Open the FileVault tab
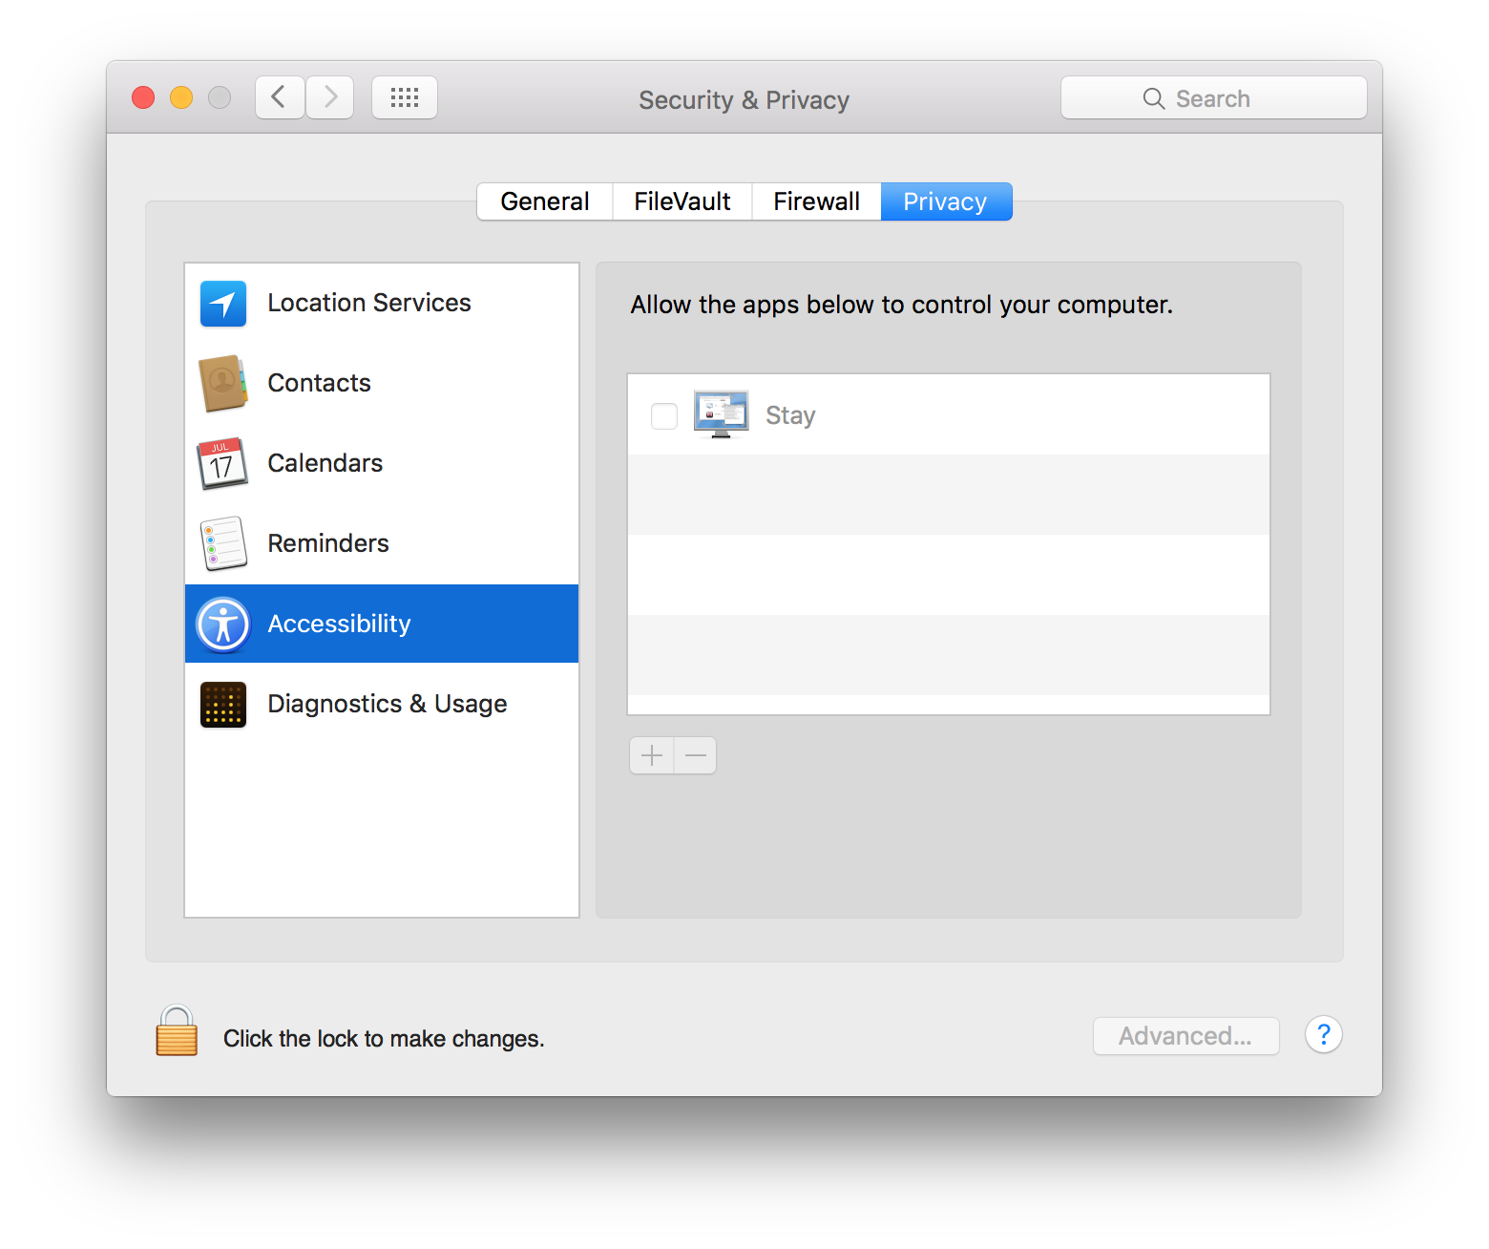 pyautogui.click(x=682, y=201)
